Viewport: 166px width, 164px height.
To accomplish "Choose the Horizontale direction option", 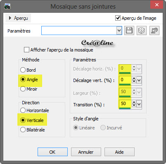I will [23, 110].
